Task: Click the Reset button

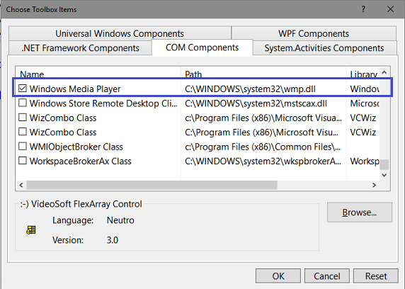Action: tap(376, 276)
